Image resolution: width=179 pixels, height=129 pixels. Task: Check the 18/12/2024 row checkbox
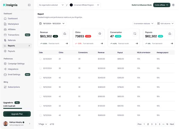(40, 78)
